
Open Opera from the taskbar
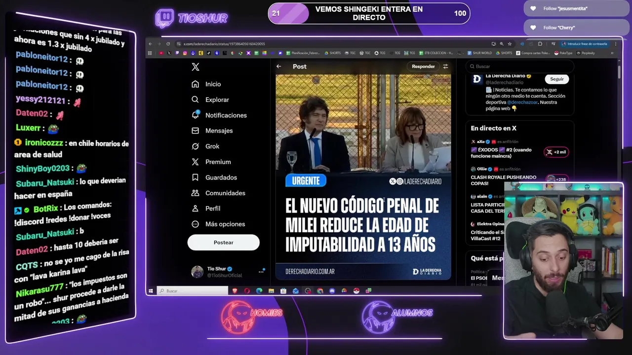click(x=247, y=291)
